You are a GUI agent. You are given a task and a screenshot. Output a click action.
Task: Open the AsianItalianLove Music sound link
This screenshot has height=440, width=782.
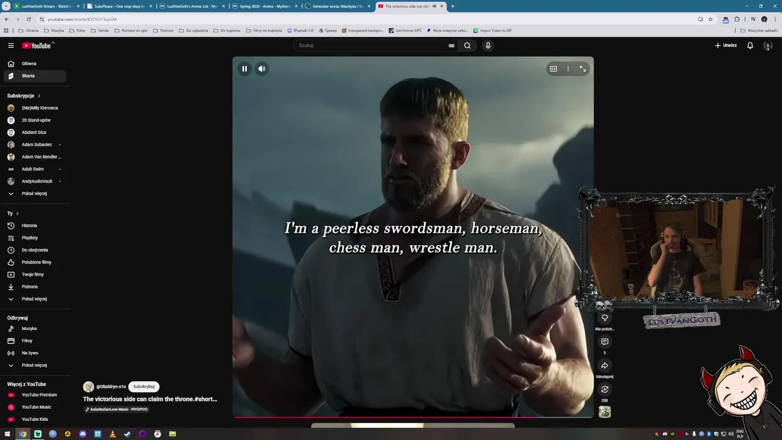[116, 409]
